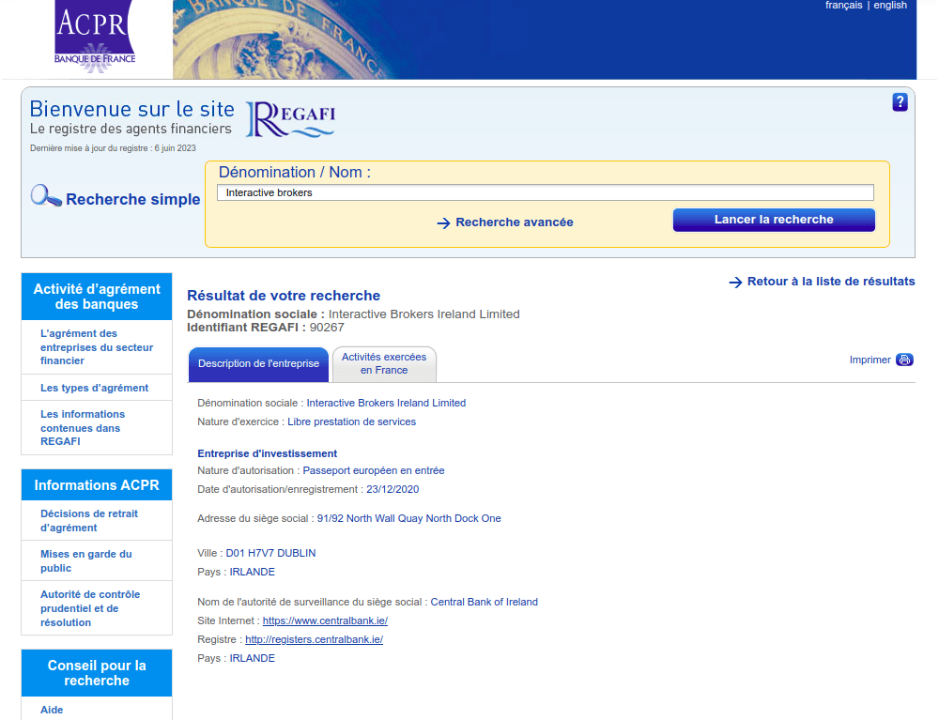The height and width of the screenshot is (720, 939).
Task: Switch to Activités exercées en France tab
Action: tap(384, 363)
